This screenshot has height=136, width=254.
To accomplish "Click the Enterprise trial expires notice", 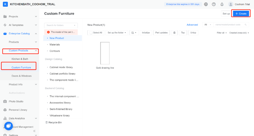I will click(x=183, y=4).
